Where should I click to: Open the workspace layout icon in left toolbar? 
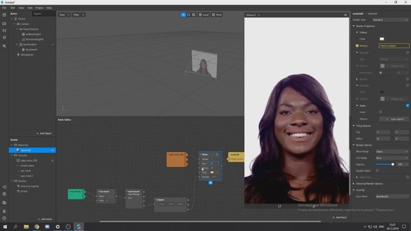(x=4, y=15)
